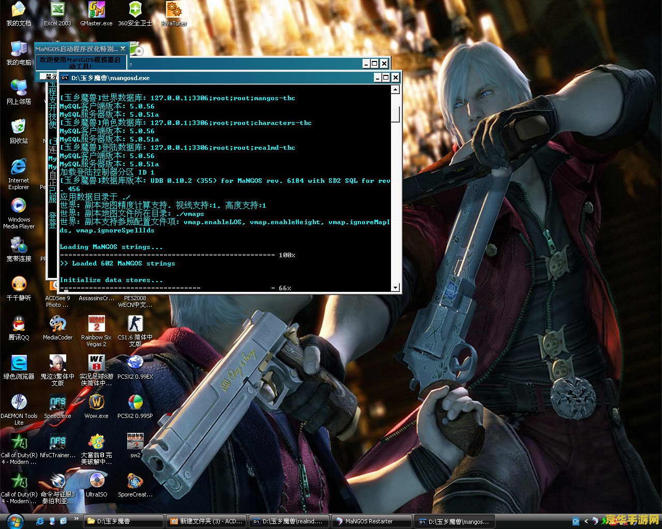
Task: Open the 实况足球8 WE8 game icon
Action: 96,370
